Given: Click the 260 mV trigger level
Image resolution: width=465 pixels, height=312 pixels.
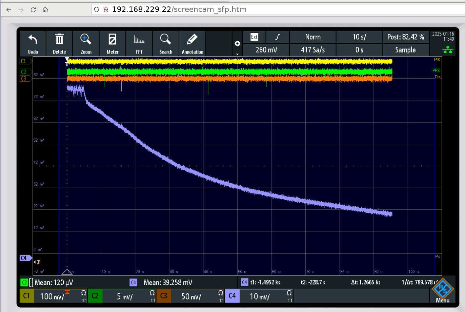Looking at the screenshot, I should 266,50.
